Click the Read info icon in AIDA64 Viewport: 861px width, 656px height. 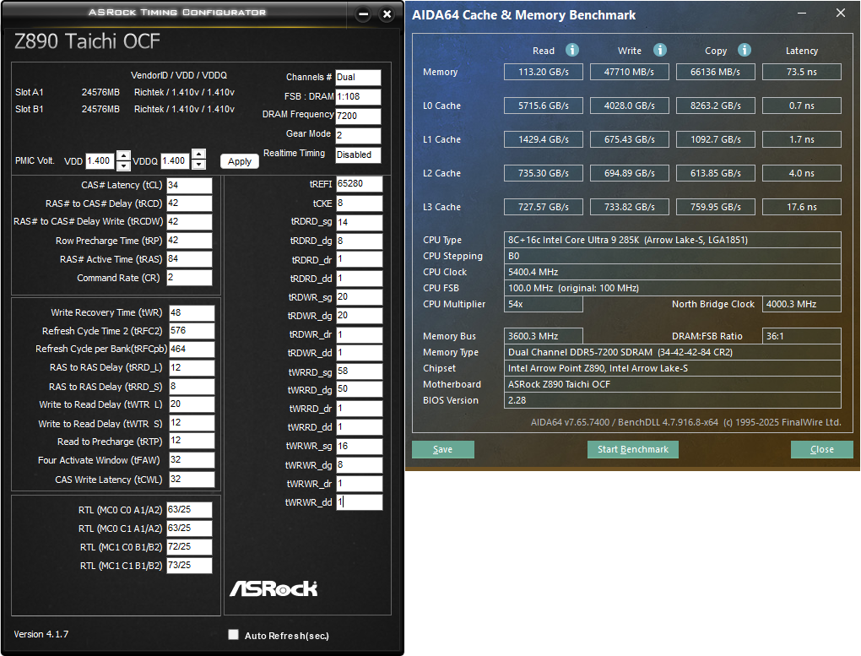572,50
